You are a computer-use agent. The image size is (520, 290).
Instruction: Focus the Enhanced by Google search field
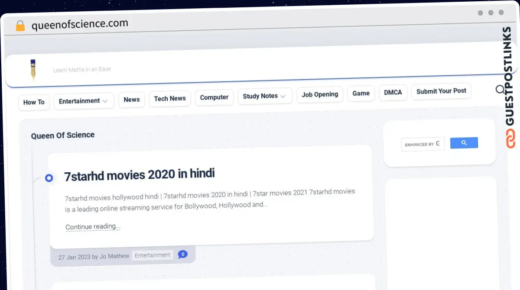pyautogui.click(x=422, y=144)
